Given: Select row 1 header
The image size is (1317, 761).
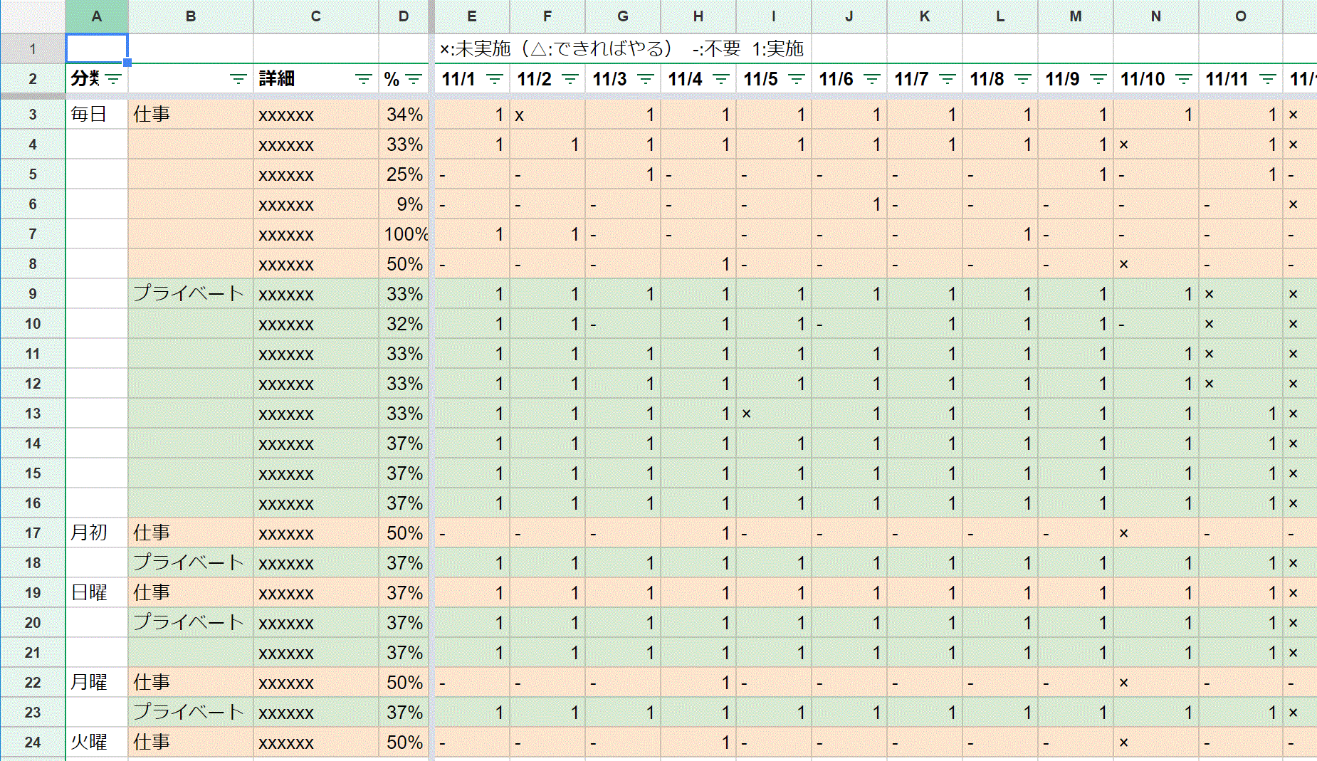Looking at the screenshot, I should point(33,49).
